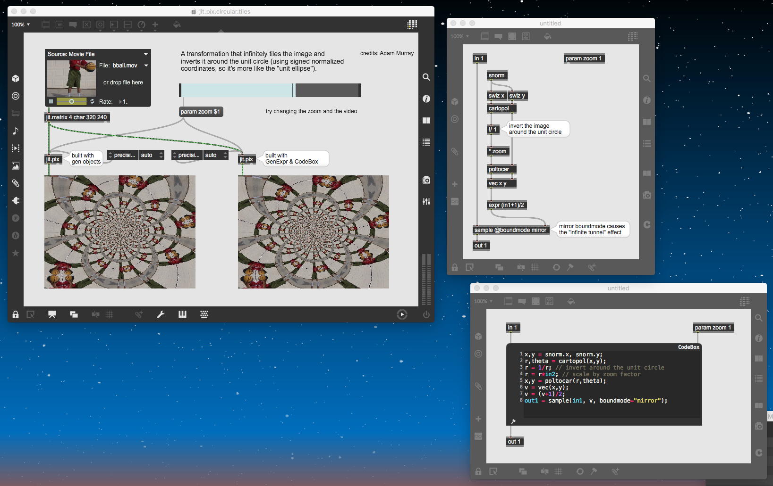This screenshot has height=486, width=773.
Task: Click the 'param zoom $1' message box
Action: 200,112
